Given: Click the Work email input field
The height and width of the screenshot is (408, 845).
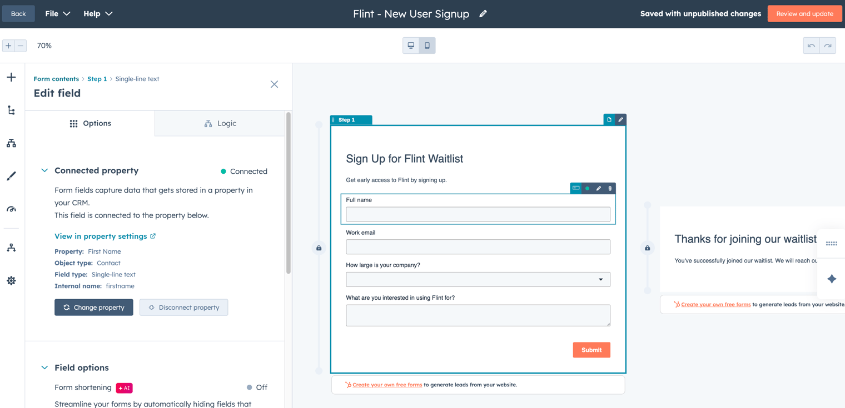Looking at the screenshot, I should pos(478,247).
